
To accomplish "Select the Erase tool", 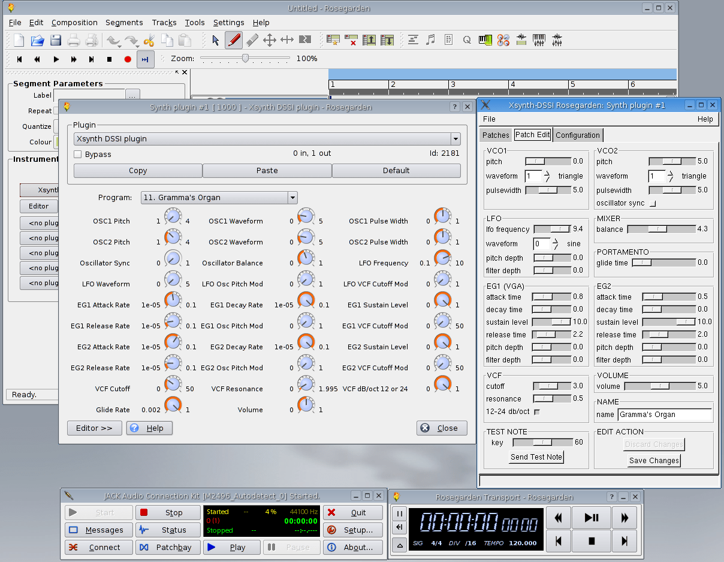I will coord(252,40).
